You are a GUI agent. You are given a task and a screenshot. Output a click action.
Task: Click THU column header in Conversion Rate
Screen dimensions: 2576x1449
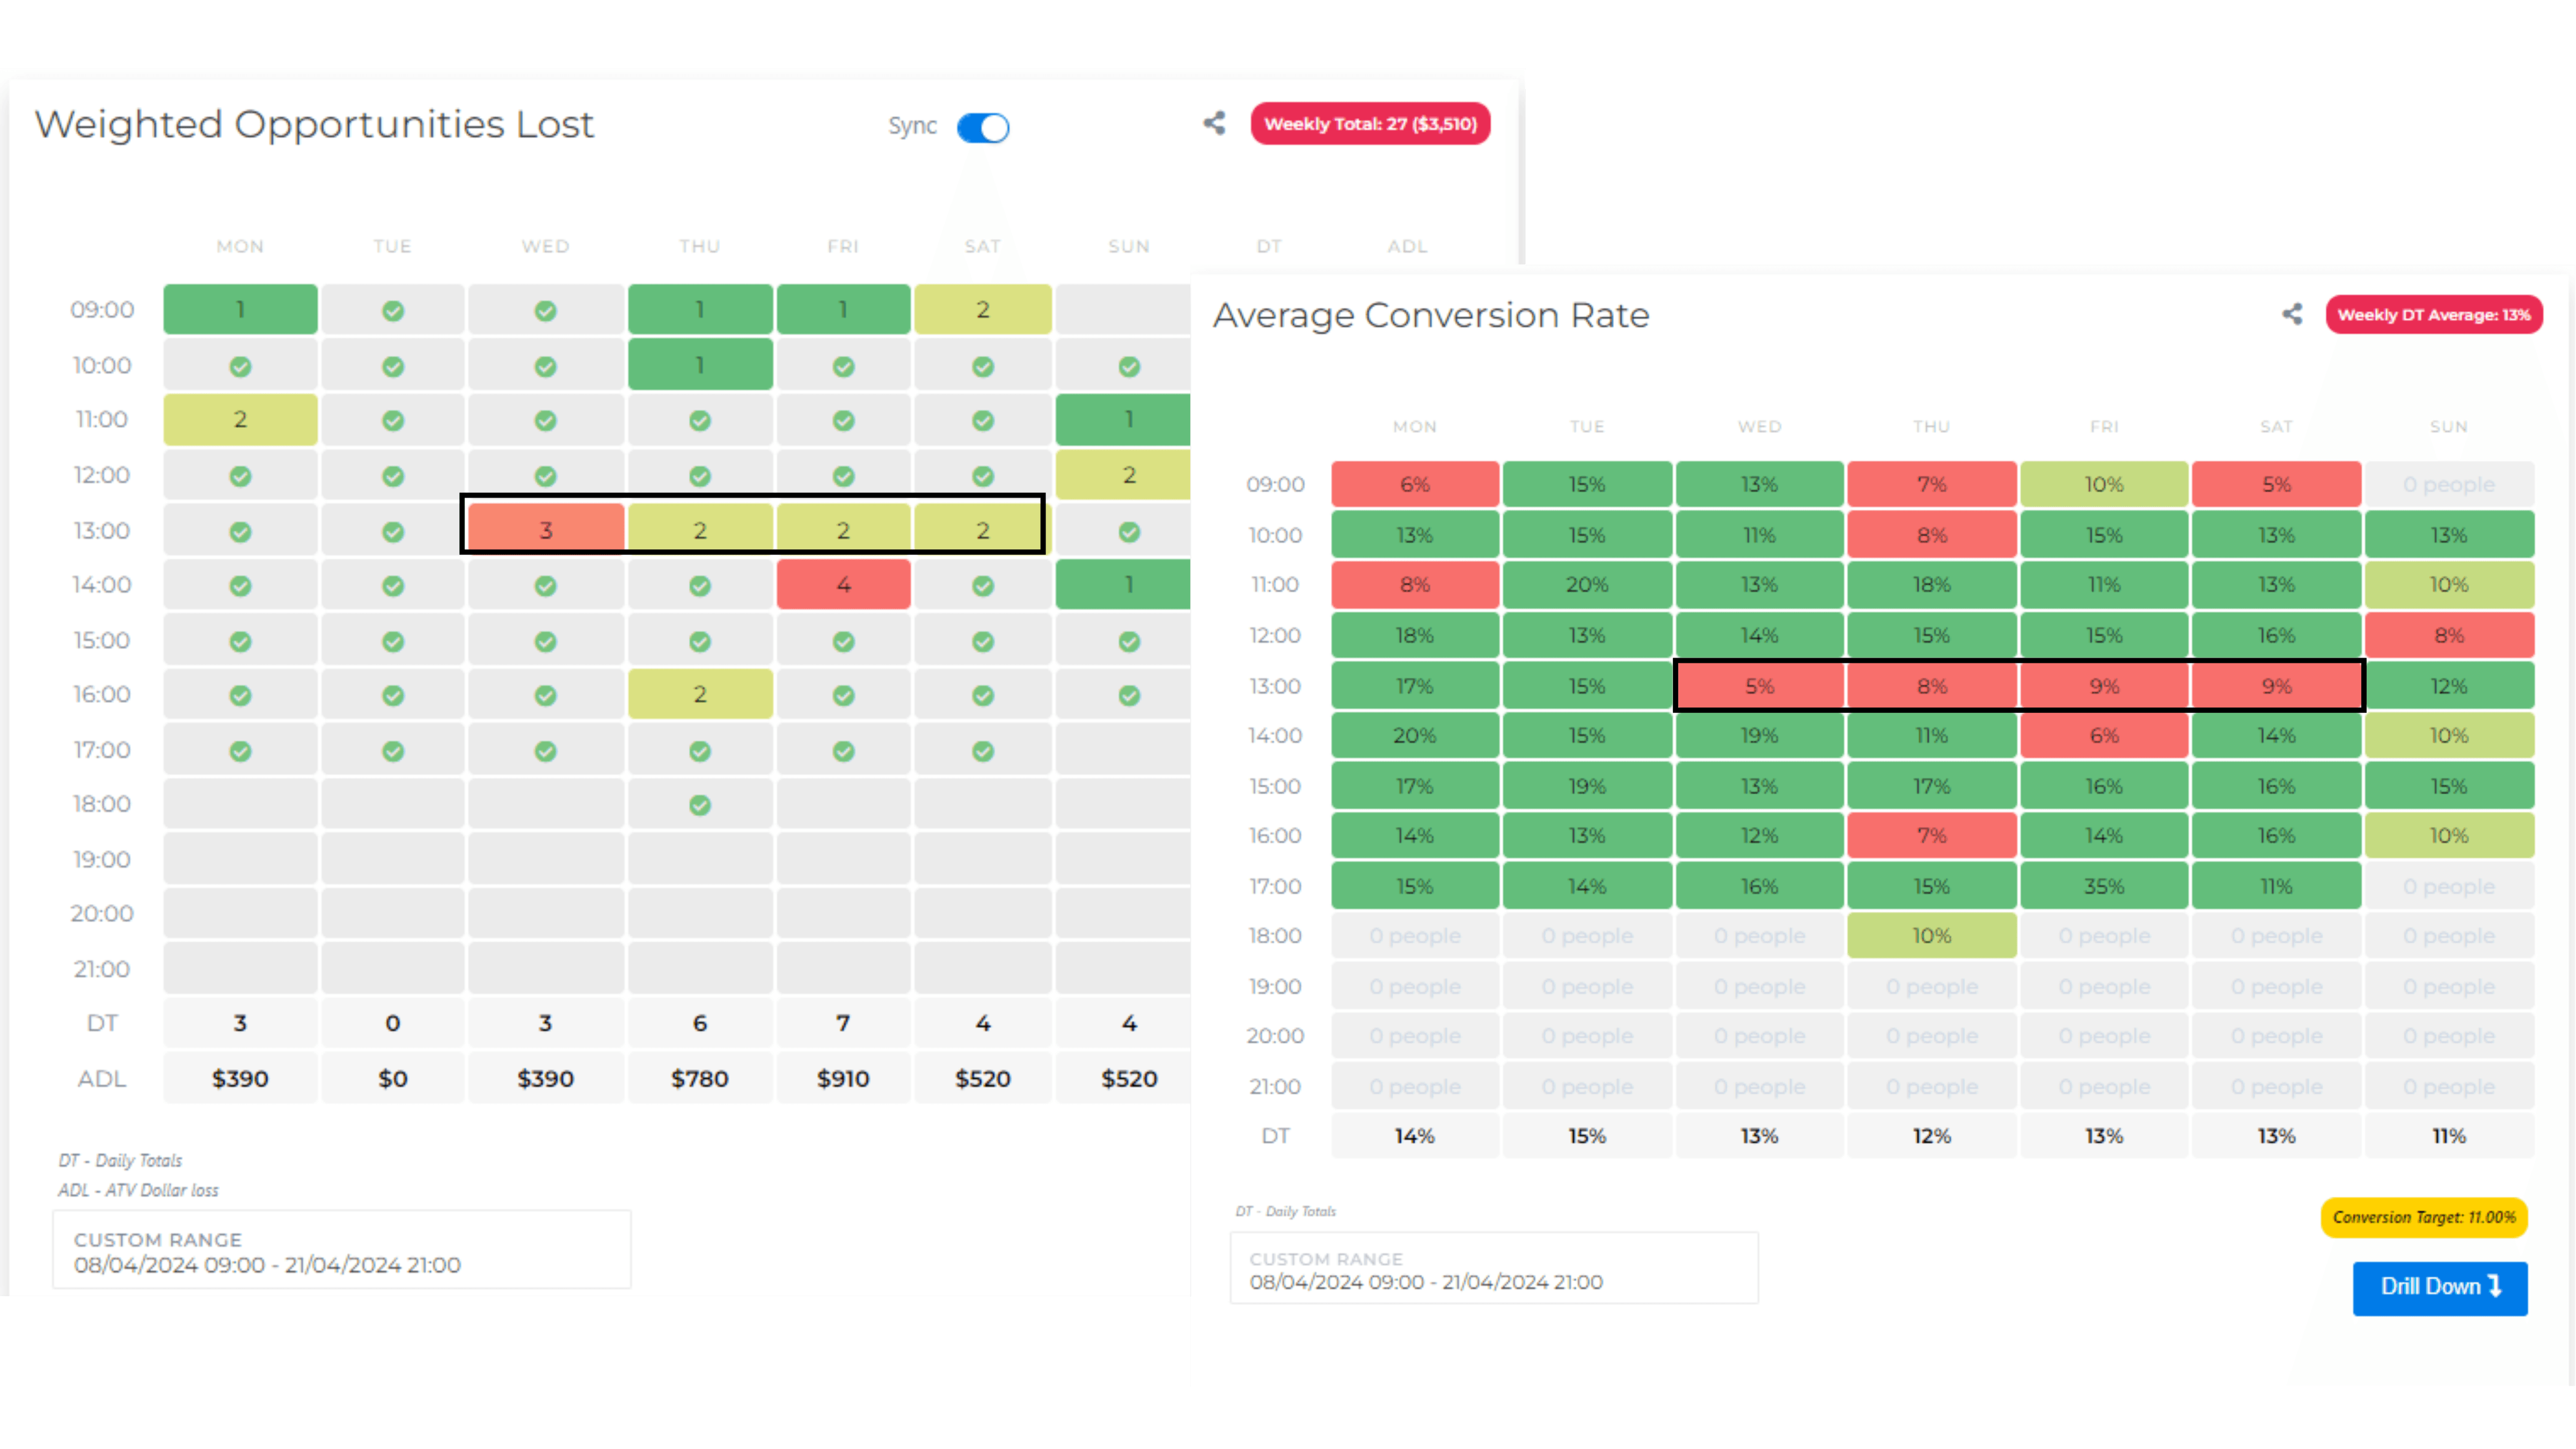point(1931,427)
